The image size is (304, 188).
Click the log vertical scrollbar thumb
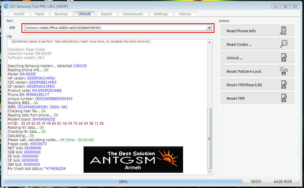point(210,138)
